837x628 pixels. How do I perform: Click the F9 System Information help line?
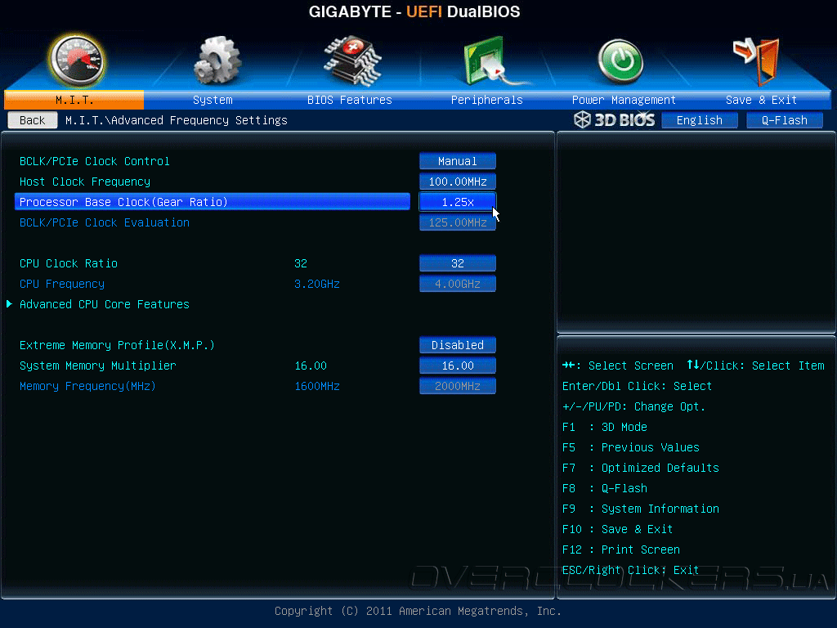click(x=641, y=509)
